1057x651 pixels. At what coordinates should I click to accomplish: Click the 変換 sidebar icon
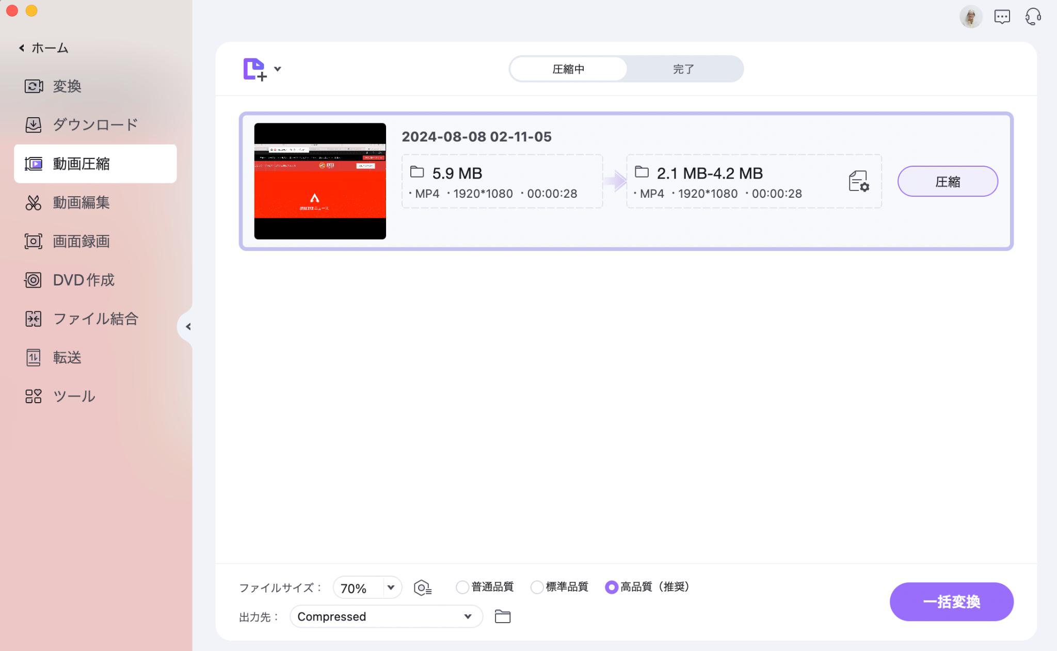(x=34, y=86)
